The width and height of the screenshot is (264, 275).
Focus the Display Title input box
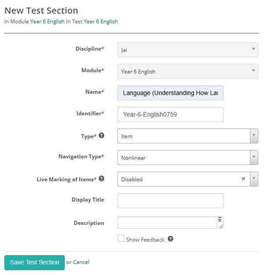(170, 201)
